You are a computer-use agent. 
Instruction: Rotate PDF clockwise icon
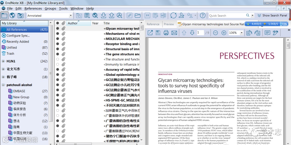[257, 33]
